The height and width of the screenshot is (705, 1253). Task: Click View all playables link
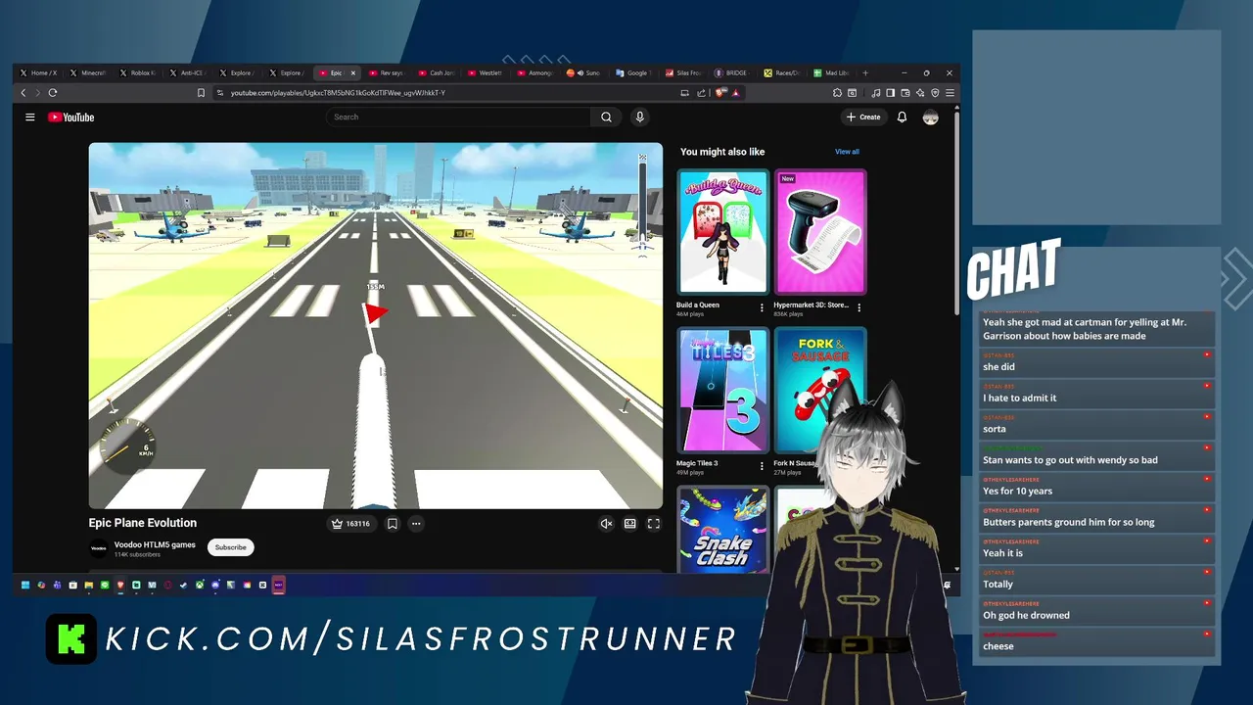(x=847, y=152)
